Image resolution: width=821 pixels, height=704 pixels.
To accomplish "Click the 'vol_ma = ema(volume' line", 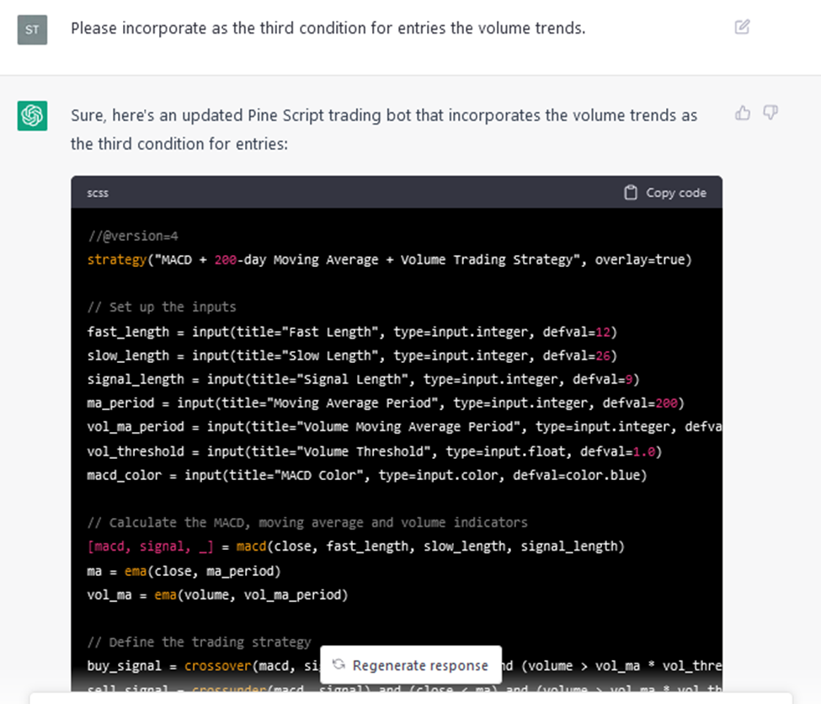I will pos(217,595).
